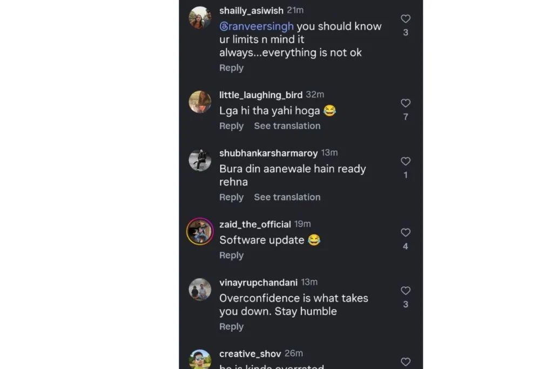Open creative_shov username profile
553x369 pixels.
(x=250, y=354)
